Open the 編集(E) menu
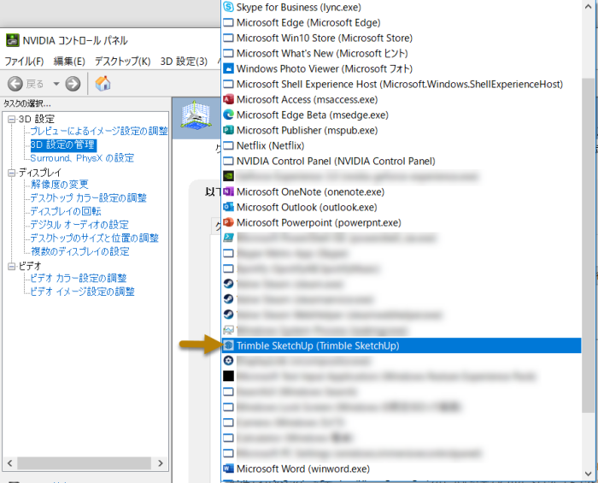 [x=69, y=62]
